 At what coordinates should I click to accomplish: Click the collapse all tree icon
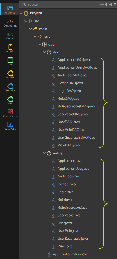(x=111, y=5)
